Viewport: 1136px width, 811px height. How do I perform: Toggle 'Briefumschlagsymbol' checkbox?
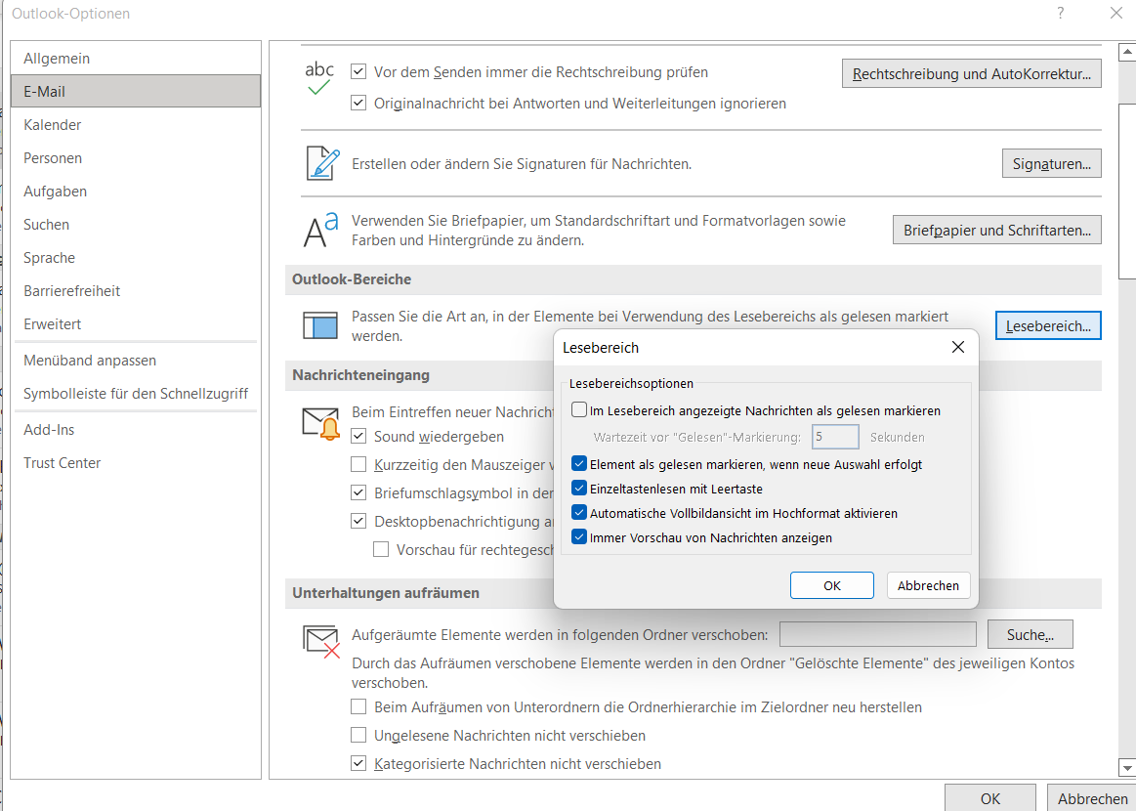[358, 492]
